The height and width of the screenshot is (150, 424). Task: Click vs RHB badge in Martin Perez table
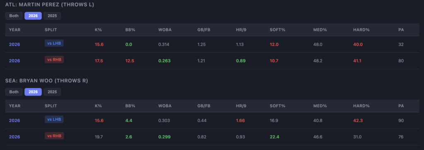54,59
